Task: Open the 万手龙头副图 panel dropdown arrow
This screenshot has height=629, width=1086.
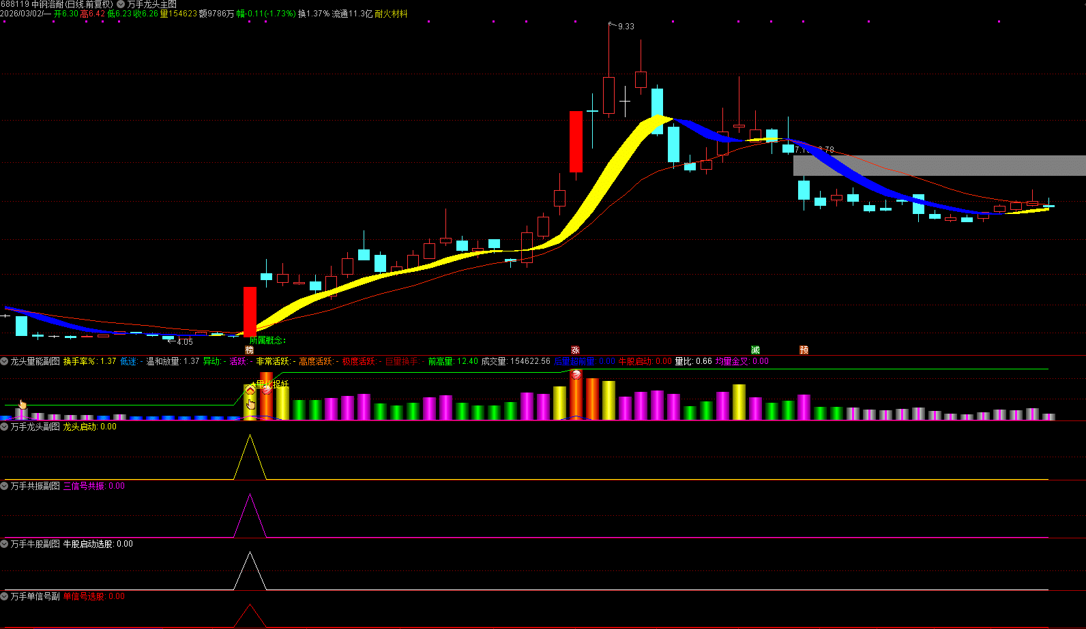Action: click(x=5, y=427)
